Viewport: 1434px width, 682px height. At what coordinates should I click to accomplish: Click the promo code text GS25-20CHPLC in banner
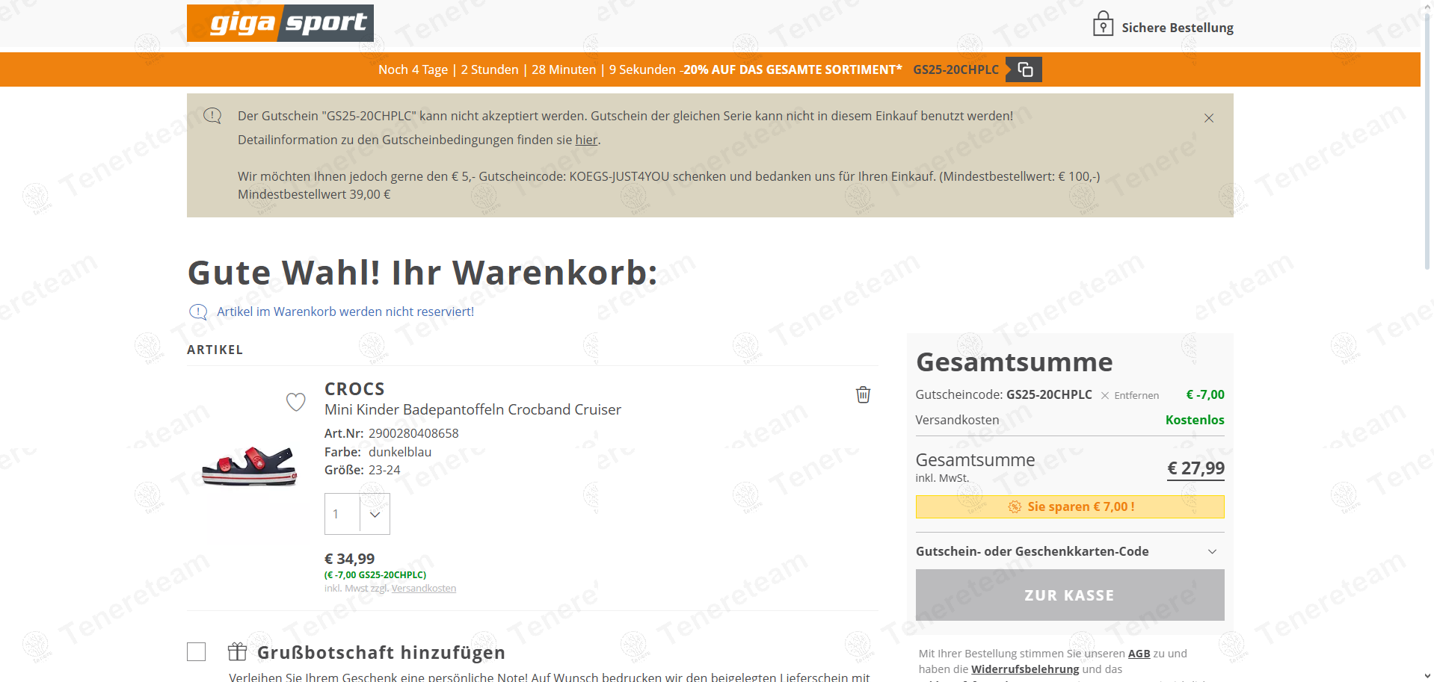(956, 69)
